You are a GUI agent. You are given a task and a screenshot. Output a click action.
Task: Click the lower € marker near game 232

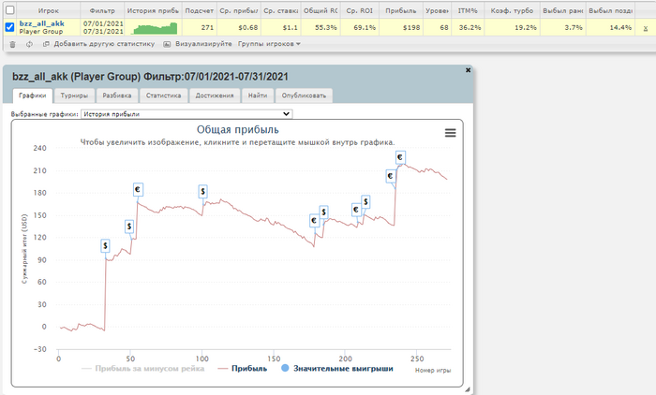(391, 176)
